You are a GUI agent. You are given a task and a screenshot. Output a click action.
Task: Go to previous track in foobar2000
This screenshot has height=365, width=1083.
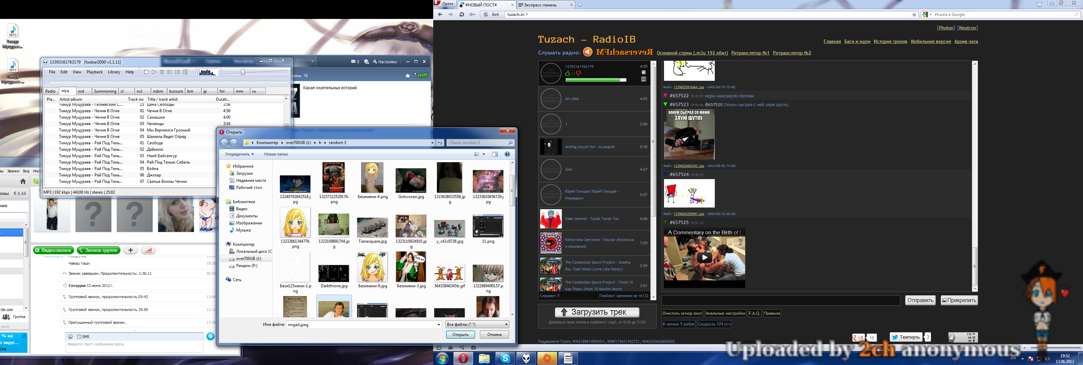(170, 72)
